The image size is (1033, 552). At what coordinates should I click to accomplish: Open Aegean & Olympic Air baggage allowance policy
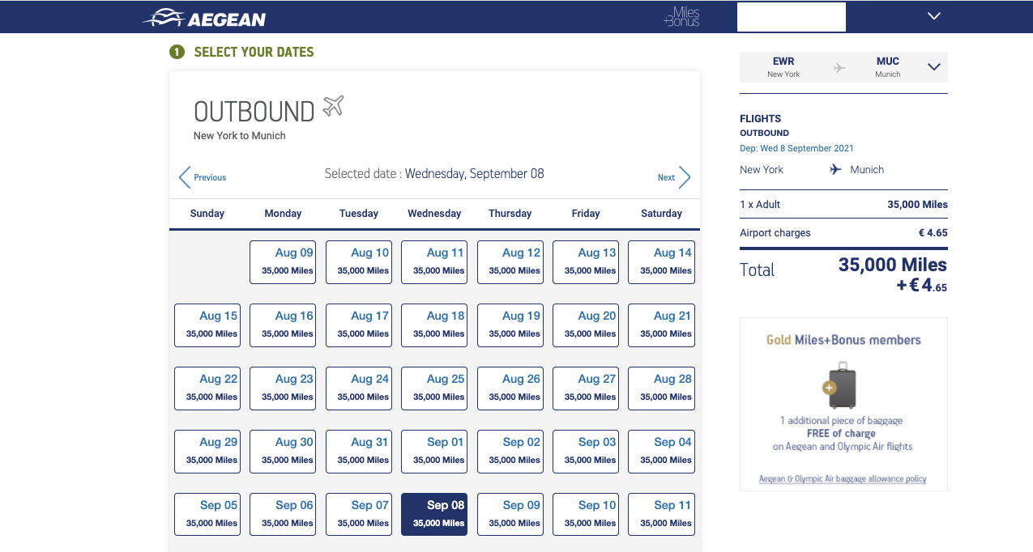843,478
